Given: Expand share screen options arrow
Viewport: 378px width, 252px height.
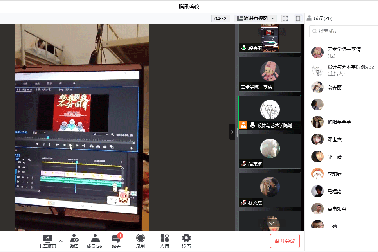Looking at the screenshot, I should [61, 241].
